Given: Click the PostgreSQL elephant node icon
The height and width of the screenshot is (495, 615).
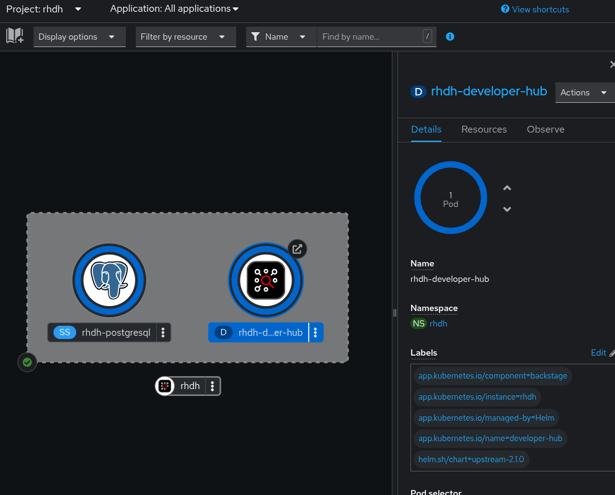Looking at the screenshot, I should (x=109, y=280).
